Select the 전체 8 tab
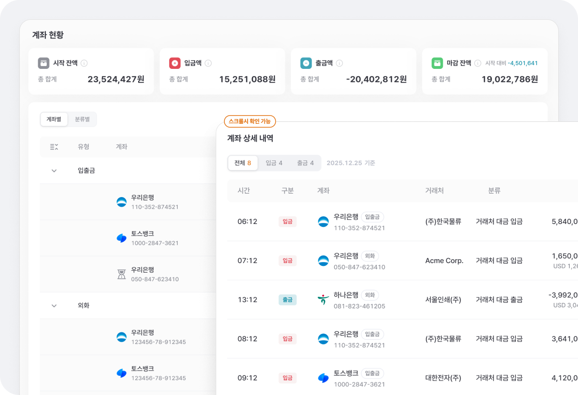 243,163
